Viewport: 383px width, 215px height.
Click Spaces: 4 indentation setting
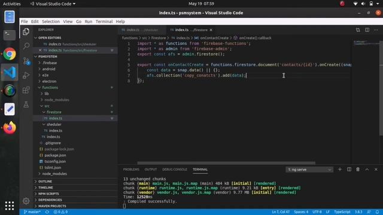pos(301,212)
